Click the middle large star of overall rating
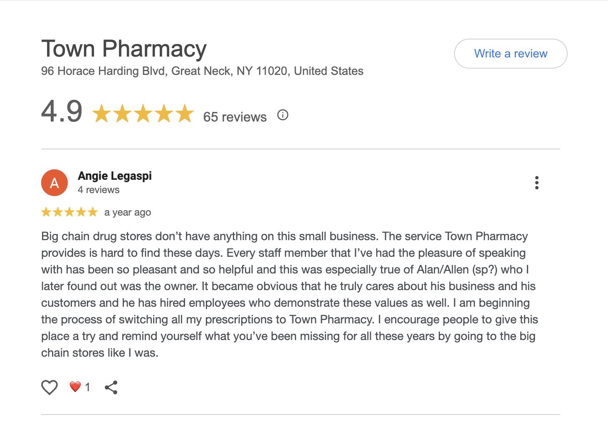 (x=143, y=114)
